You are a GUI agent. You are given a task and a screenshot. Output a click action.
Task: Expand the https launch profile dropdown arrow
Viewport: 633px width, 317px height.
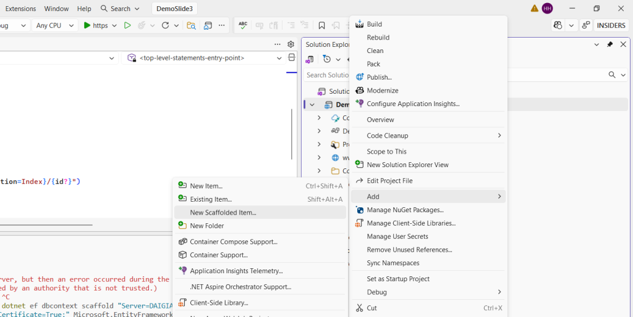pyautogui.click(x=114, y=26)
